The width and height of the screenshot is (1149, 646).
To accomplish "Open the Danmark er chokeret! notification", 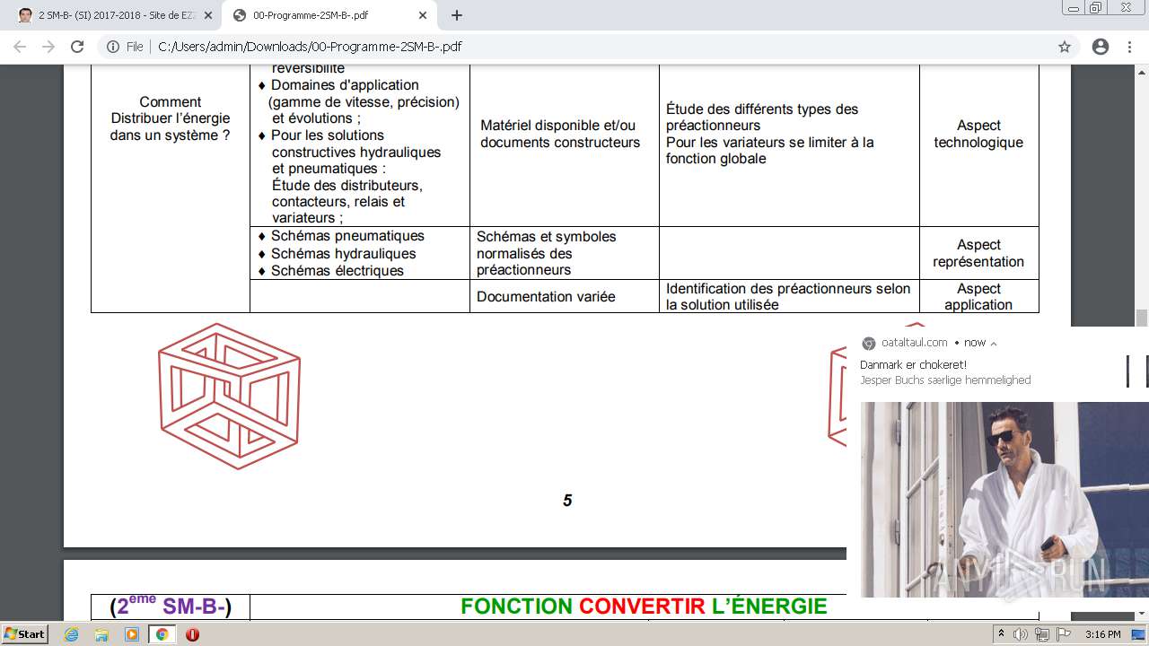I will pos(913,365).
